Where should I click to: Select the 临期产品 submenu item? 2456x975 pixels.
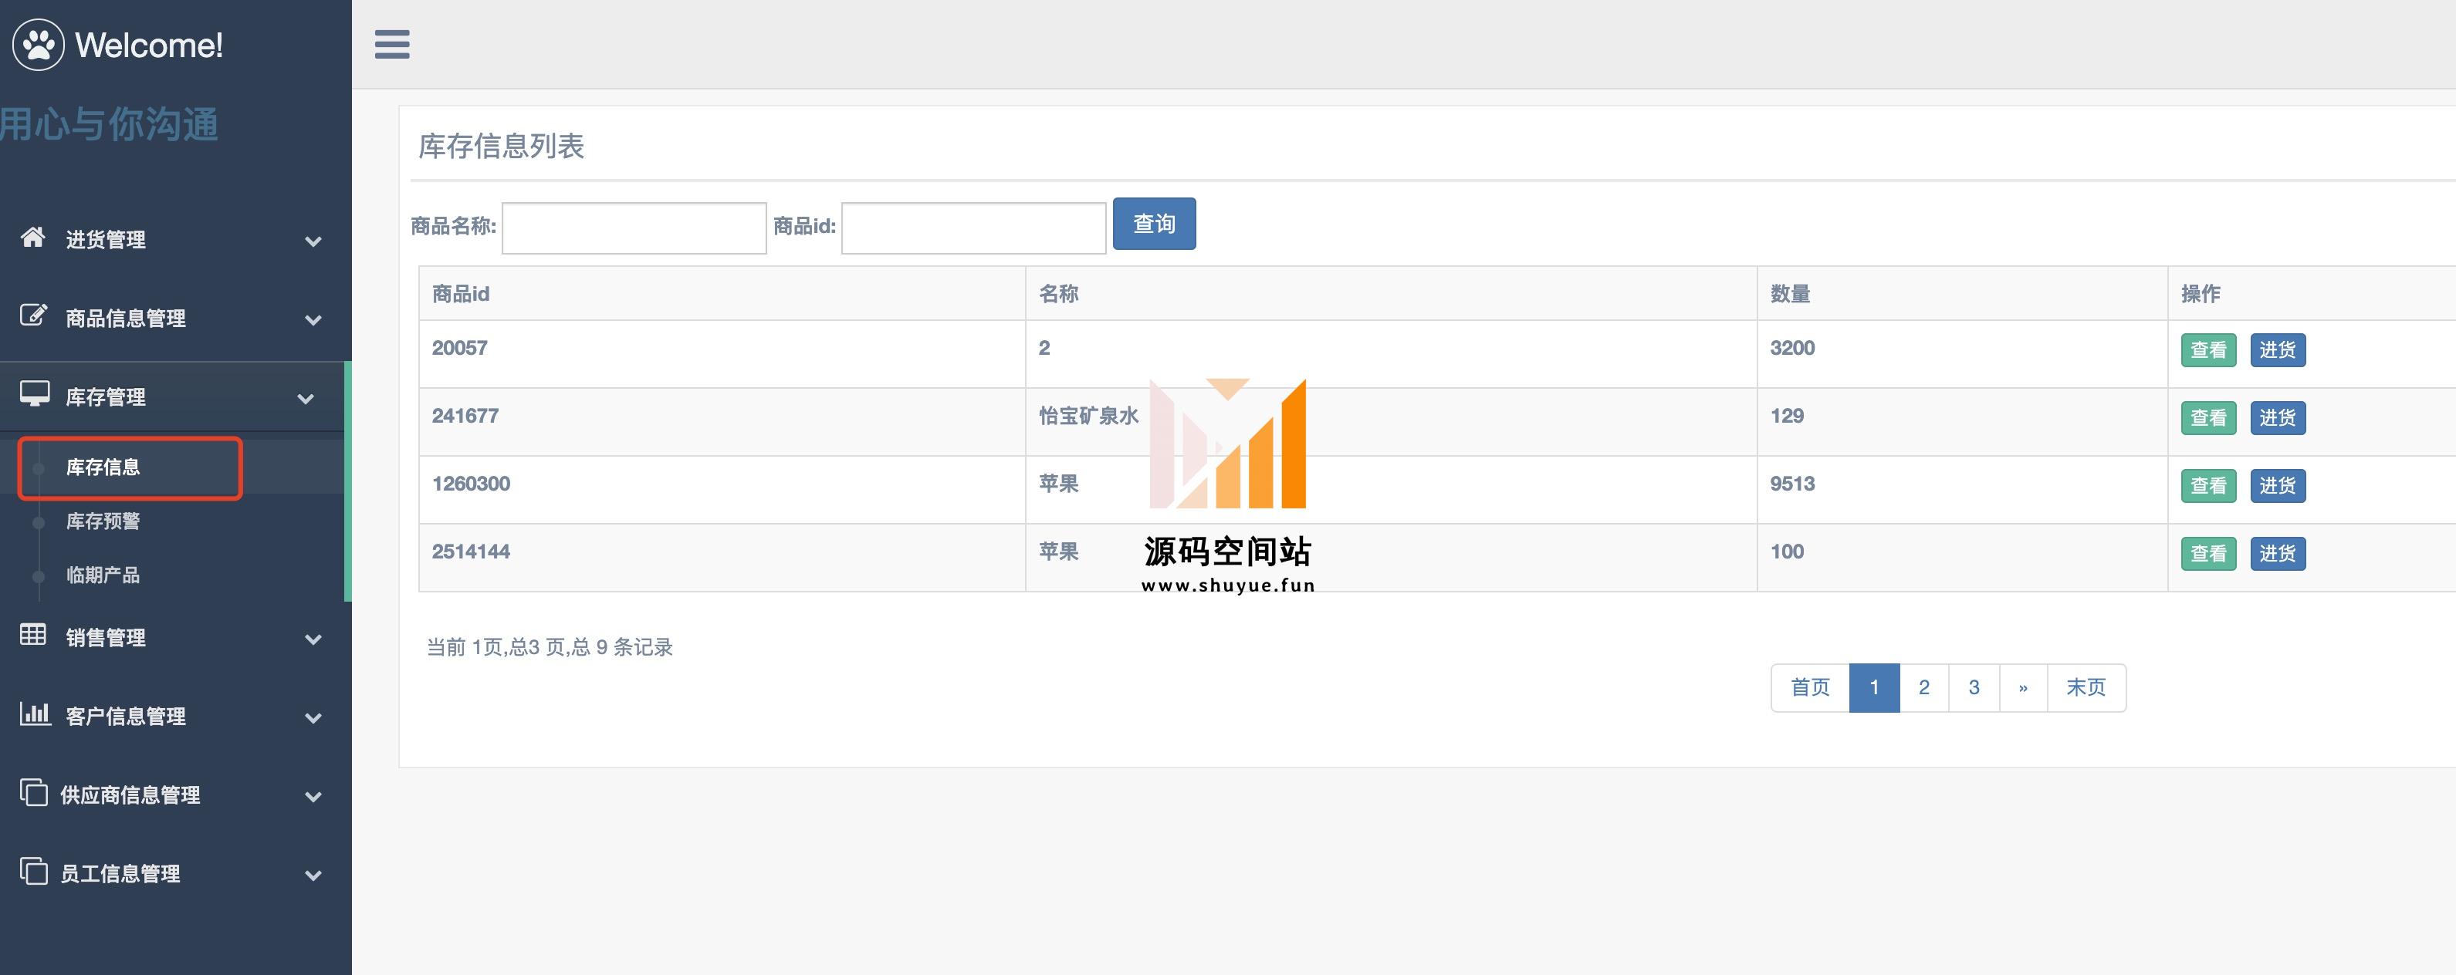point(103,575)
